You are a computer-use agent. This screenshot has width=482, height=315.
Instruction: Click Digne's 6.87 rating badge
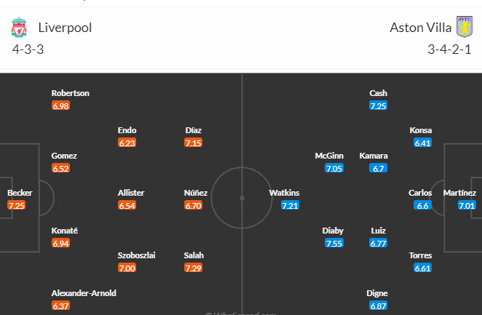tap(379, 306)
